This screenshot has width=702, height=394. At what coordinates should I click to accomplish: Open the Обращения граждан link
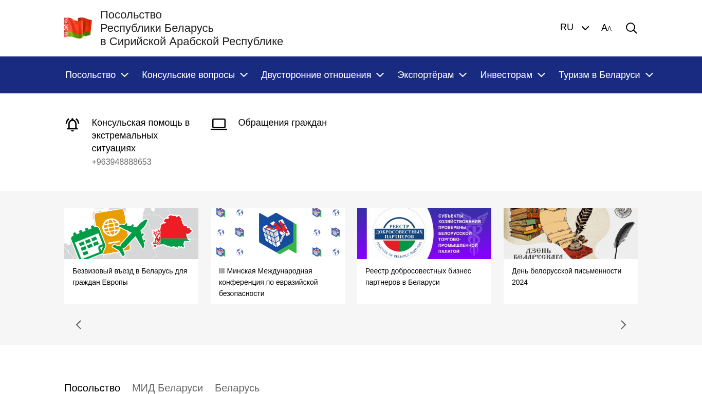[x=283, y=123]
